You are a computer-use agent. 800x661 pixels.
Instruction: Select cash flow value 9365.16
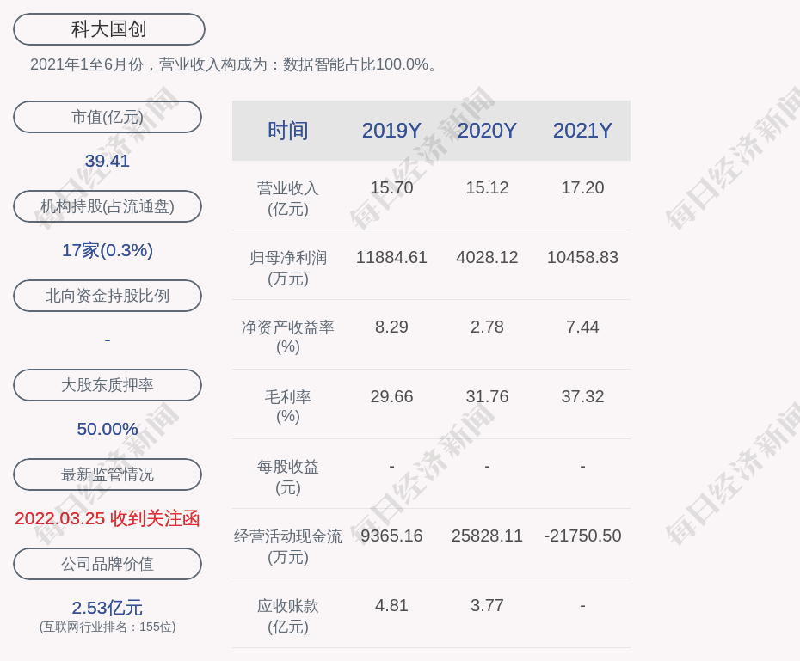(x=391, y=536)
